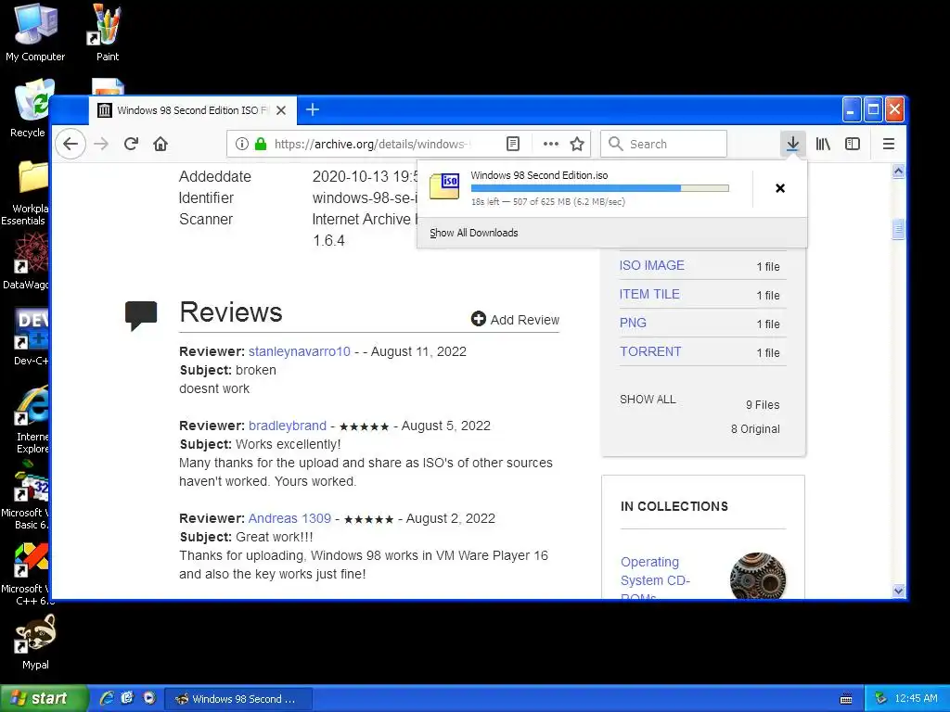
Task: Open reviewer Andreas 1309 profile
Action: 289,519
